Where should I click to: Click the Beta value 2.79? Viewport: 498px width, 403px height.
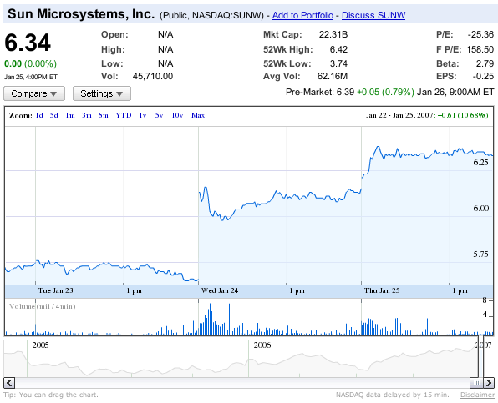pyautogui.click(x=485, y=63)
